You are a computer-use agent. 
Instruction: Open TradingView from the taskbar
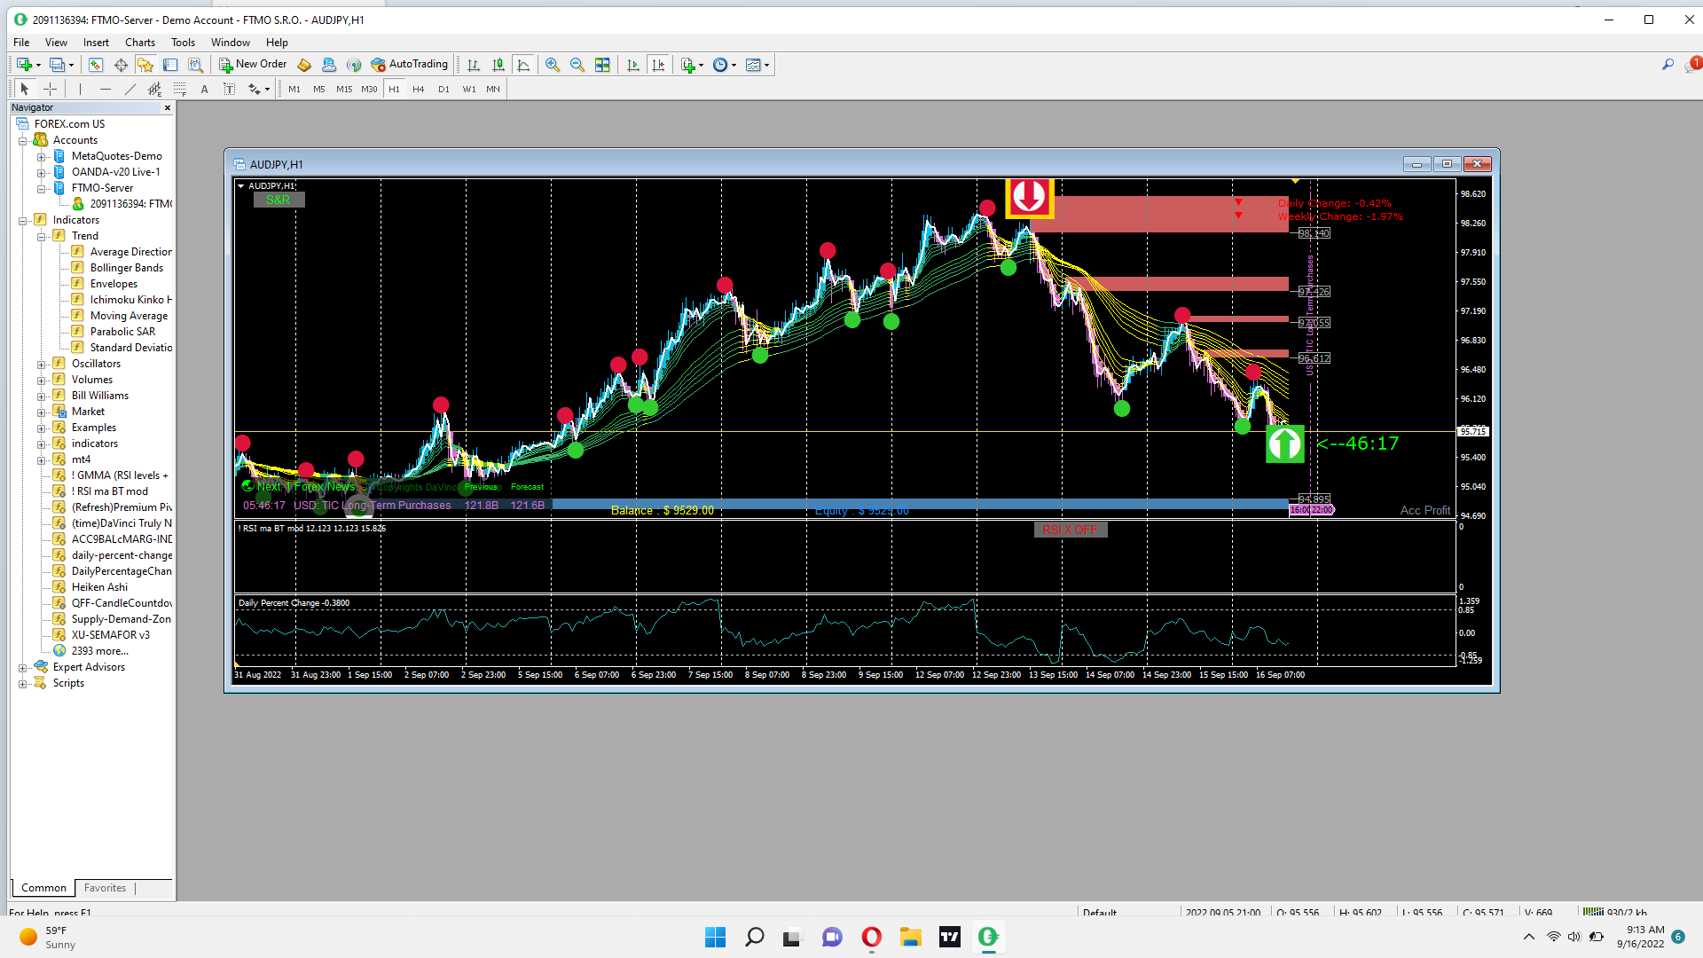point(950,937)
